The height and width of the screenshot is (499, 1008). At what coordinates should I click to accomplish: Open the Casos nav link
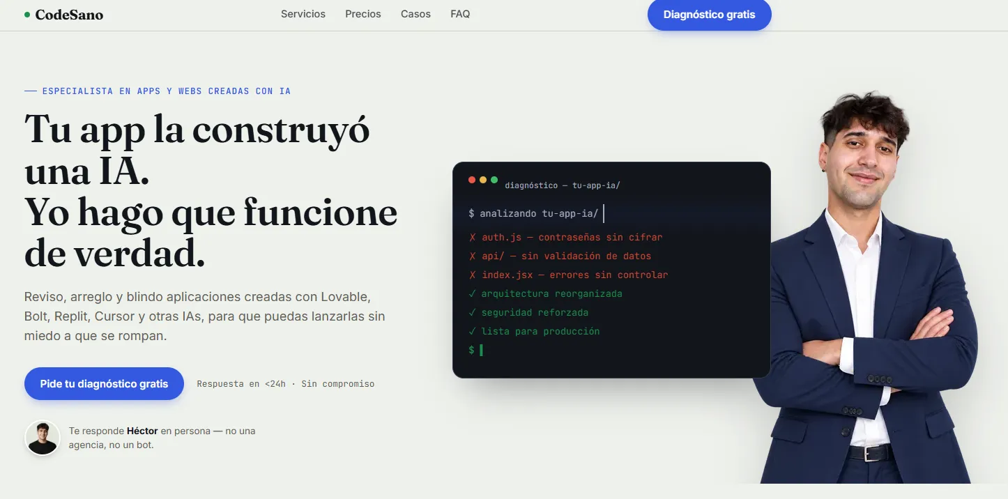click(x=415, y=14)
